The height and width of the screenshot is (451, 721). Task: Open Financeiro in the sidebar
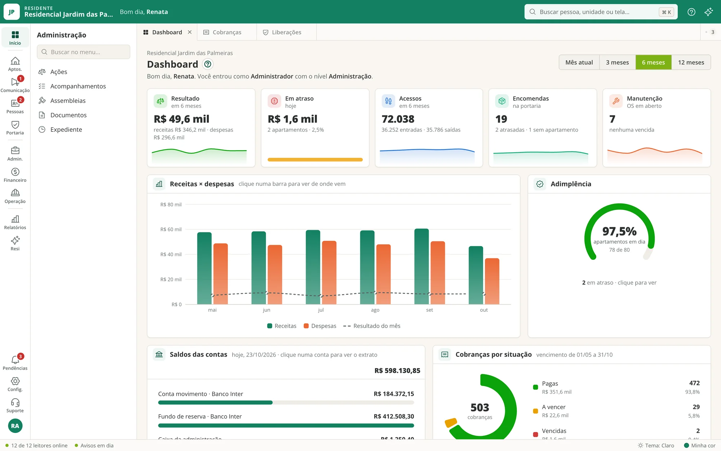coord(15,175)
